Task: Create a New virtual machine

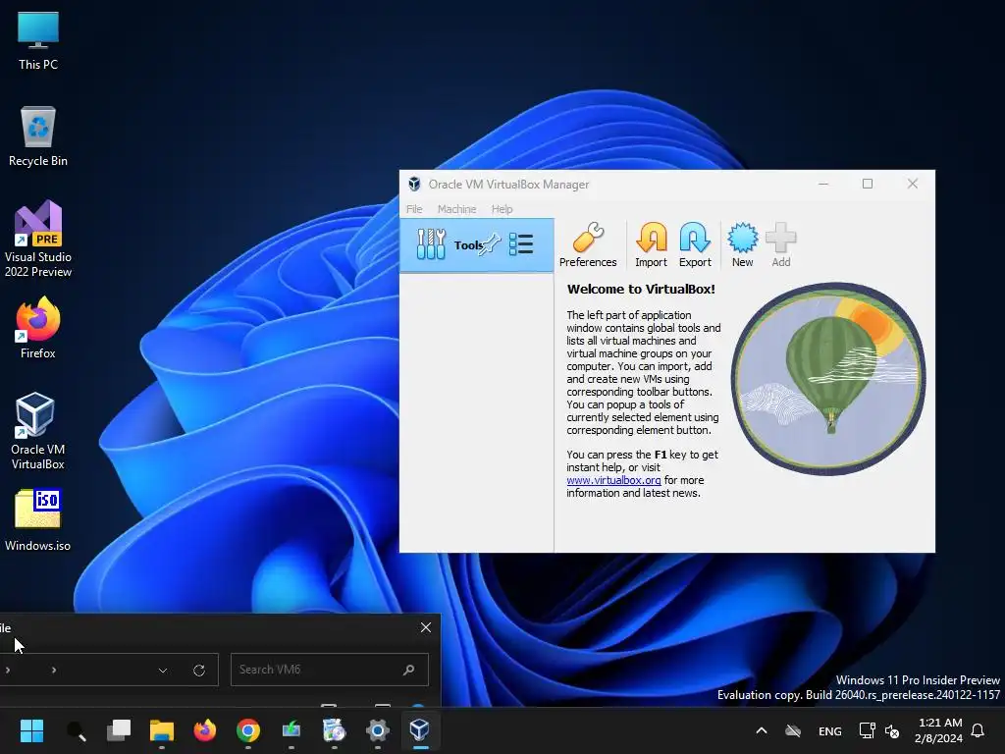Action: [x=742, y=244]
